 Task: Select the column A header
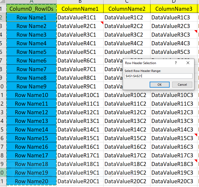[31, 2]
